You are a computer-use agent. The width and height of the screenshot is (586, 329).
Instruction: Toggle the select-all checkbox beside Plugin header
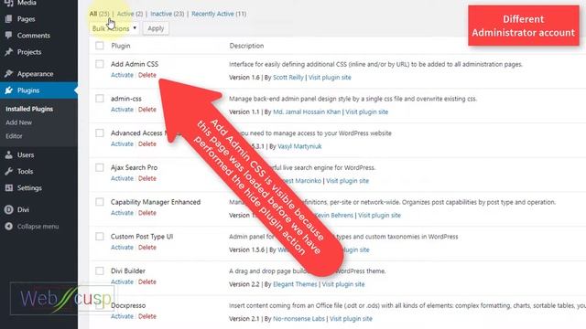click(x=100, y=46)
